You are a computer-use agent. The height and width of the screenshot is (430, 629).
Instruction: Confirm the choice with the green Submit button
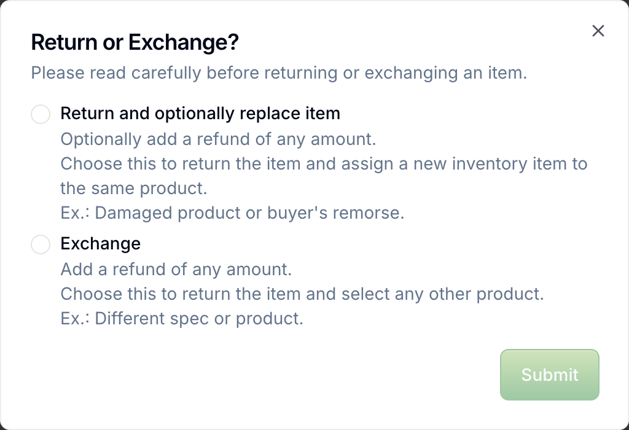pos(550,375)
